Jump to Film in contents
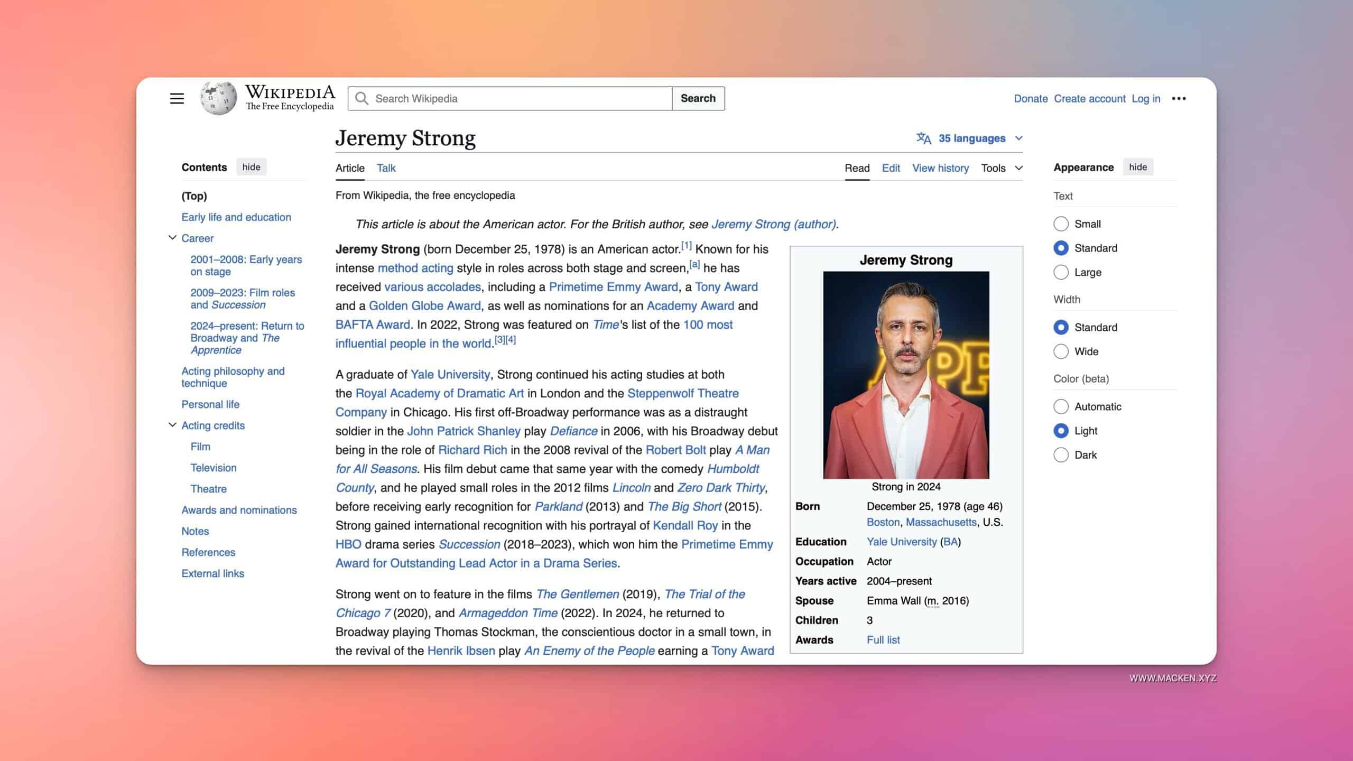1353x761 pixels. [200, 447]
